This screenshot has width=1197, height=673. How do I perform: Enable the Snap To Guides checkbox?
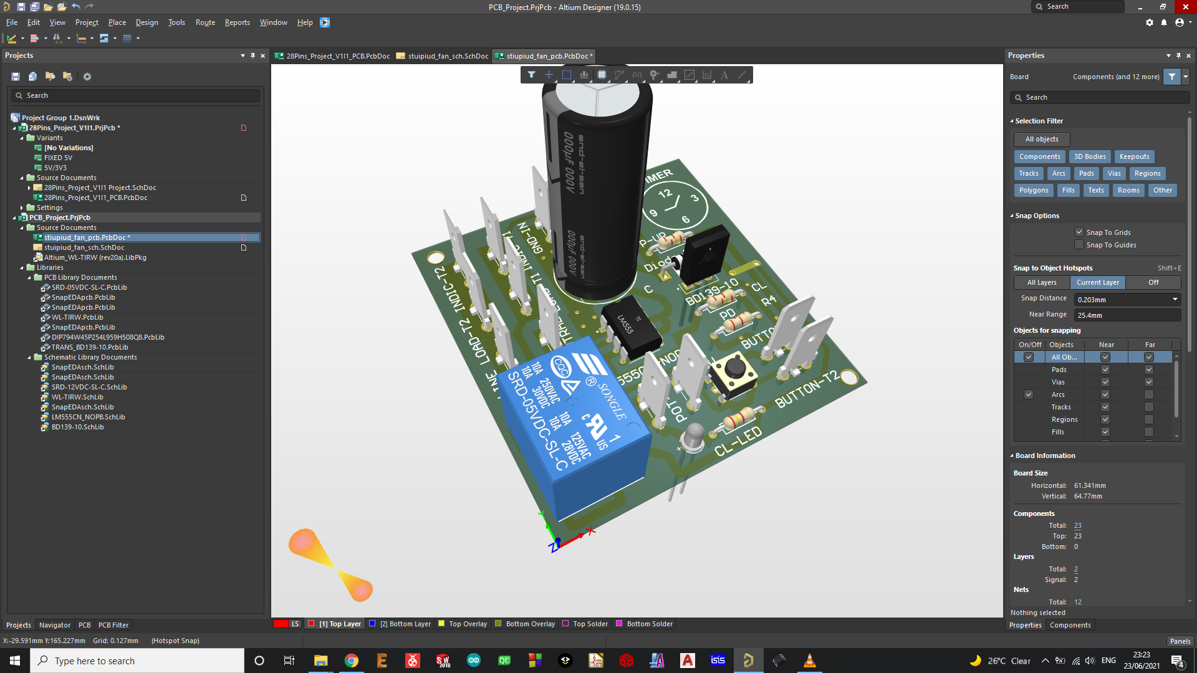1079,245
